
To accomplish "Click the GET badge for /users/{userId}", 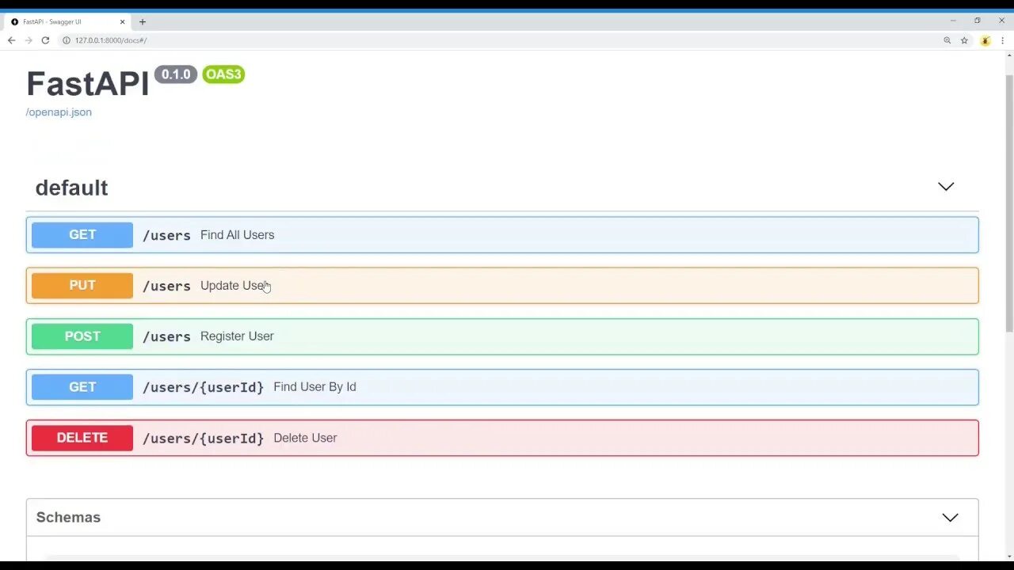I will 82,387.
